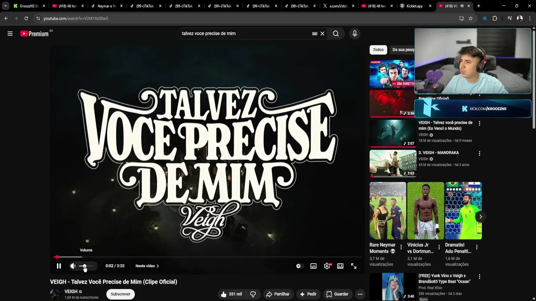
Task: Click into the search field text
Action: coord(209,33)
